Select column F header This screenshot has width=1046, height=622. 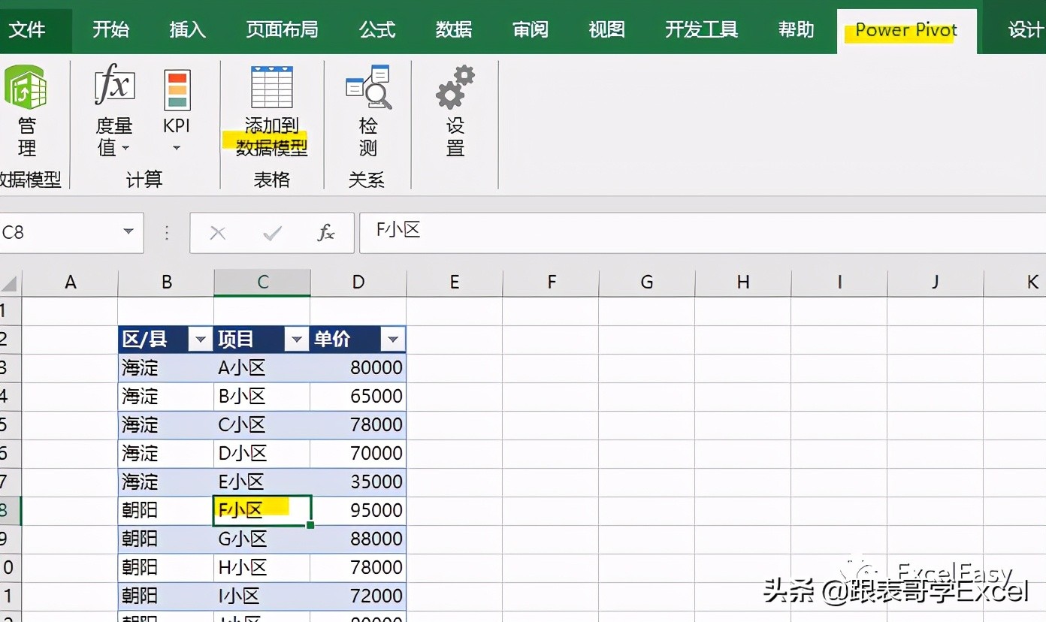[x=551, y=282]
